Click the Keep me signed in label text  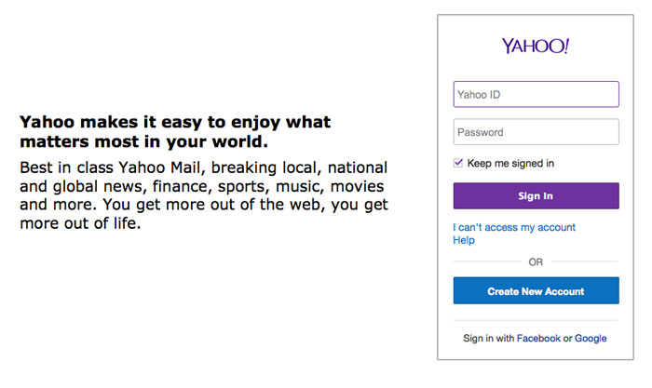point(510,163)
